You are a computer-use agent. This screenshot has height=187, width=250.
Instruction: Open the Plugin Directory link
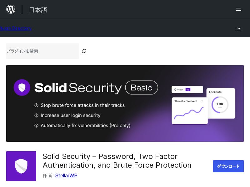(16, 28)
